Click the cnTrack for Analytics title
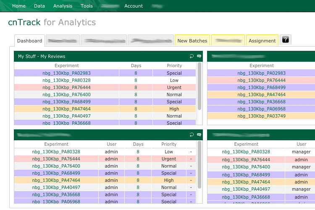The image size is (315, 210). pos(52,22)
